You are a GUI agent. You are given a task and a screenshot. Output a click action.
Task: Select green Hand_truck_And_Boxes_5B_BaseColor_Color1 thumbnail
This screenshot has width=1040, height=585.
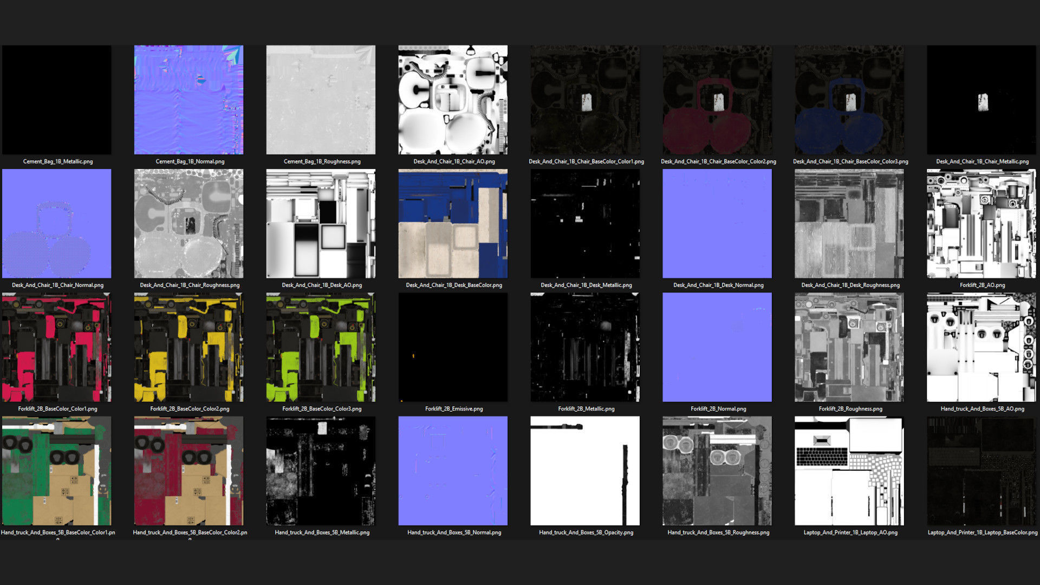coord(56,471)
